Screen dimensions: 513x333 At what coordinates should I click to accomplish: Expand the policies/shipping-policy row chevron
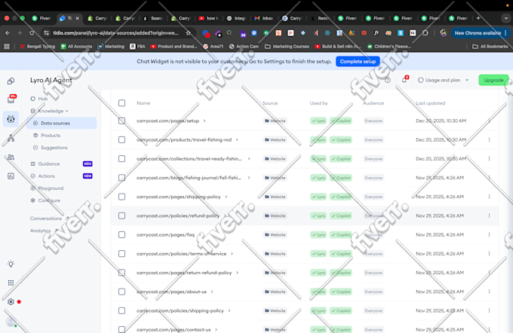pyautogui.click(x=229, y=310)
